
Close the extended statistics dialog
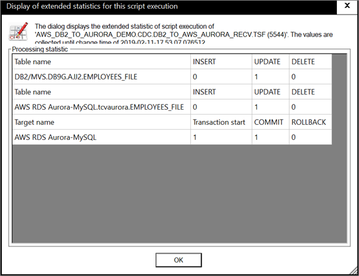click(x=347, y=6)
